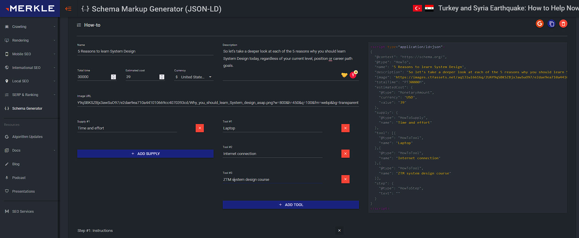Click the Name input field
579x238 pixels.
145,51
